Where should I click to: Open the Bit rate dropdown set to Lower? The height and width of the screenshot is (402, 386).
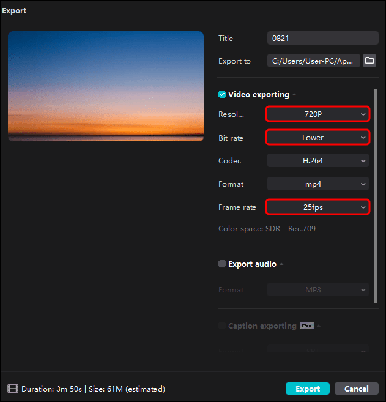[317, 138]
